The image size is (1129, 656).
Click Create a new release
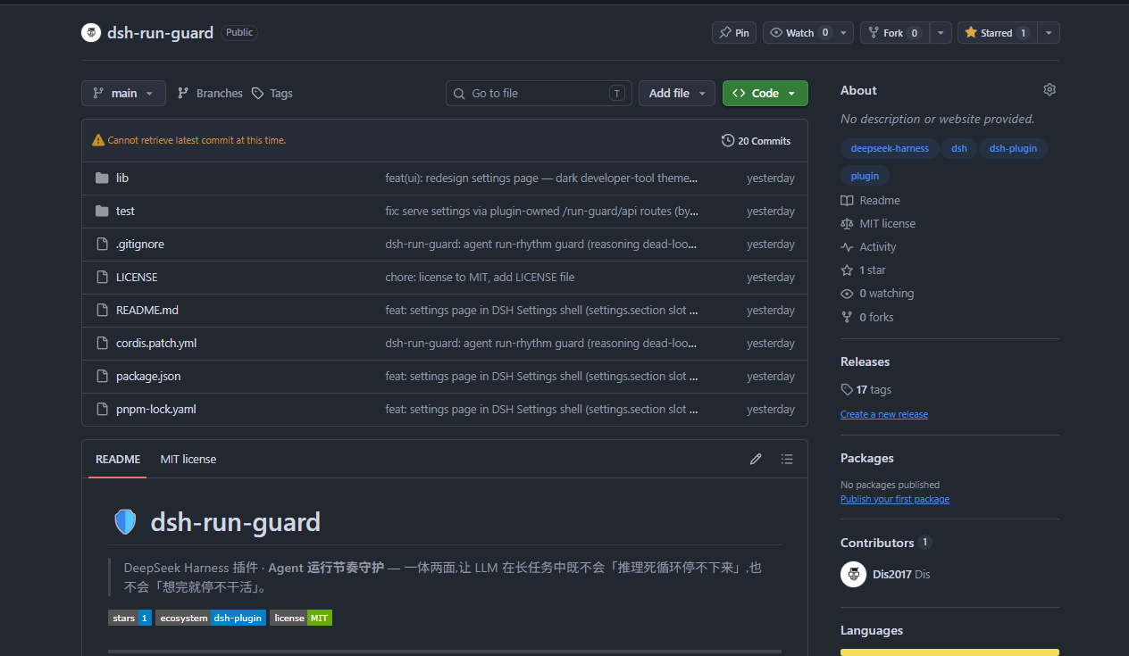[x=884, y=414]
